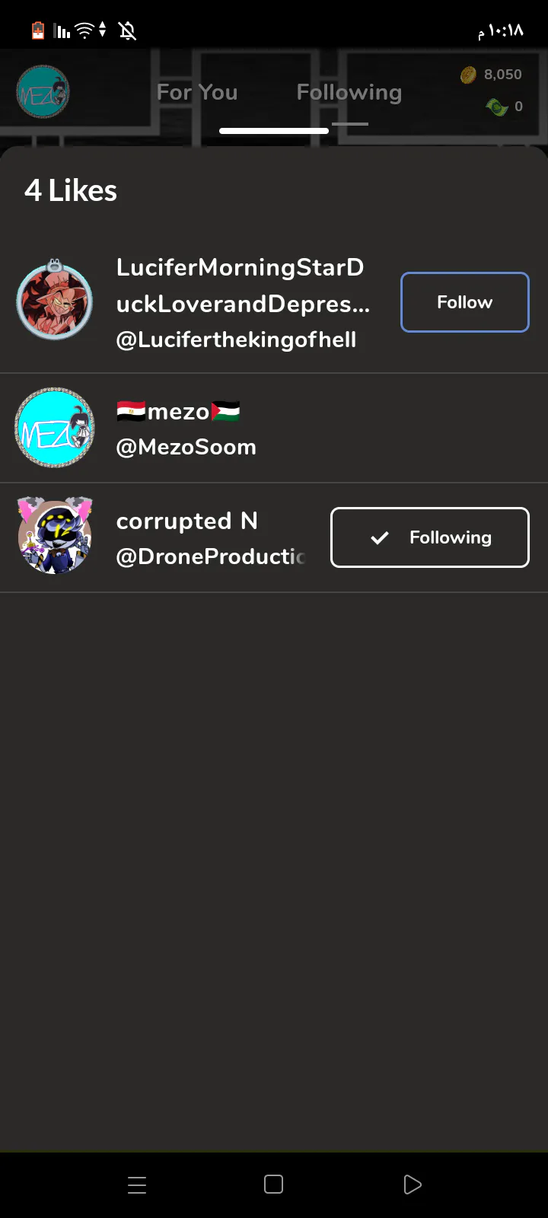Follow the Luciferthekingofhell user
Viewport: 548px width, 1218px height.
(464, 302)
